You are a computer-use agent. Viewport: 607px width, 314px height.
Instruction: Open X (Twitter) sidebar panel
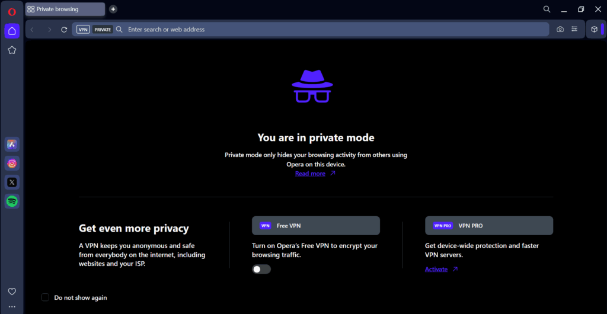click(x=12, y=182)
